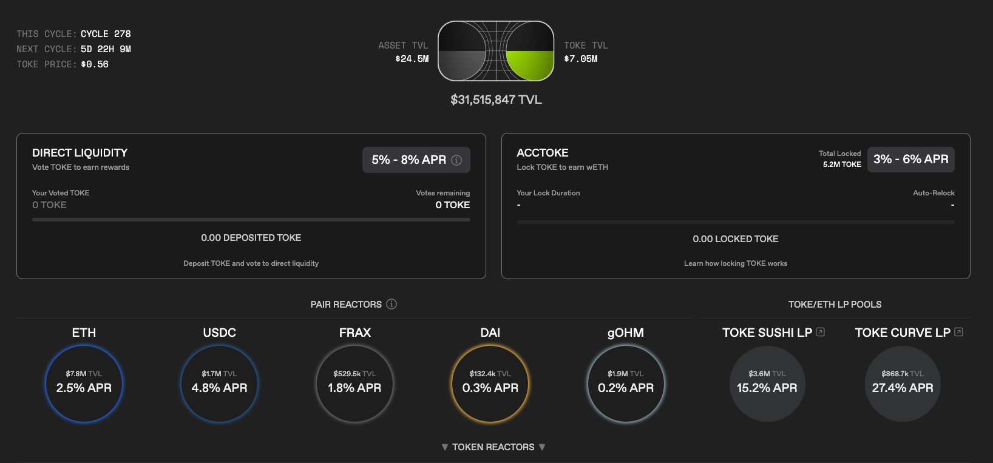Open the TOKE SUSHI LP pool circle
This screenshot has width=993, height=463.
pos(767,384)
